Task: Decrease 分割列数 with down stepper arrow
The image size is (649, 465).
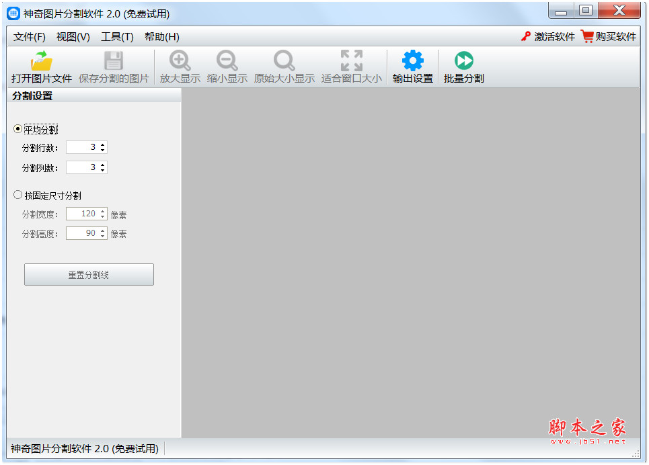Action: [102, 170]
